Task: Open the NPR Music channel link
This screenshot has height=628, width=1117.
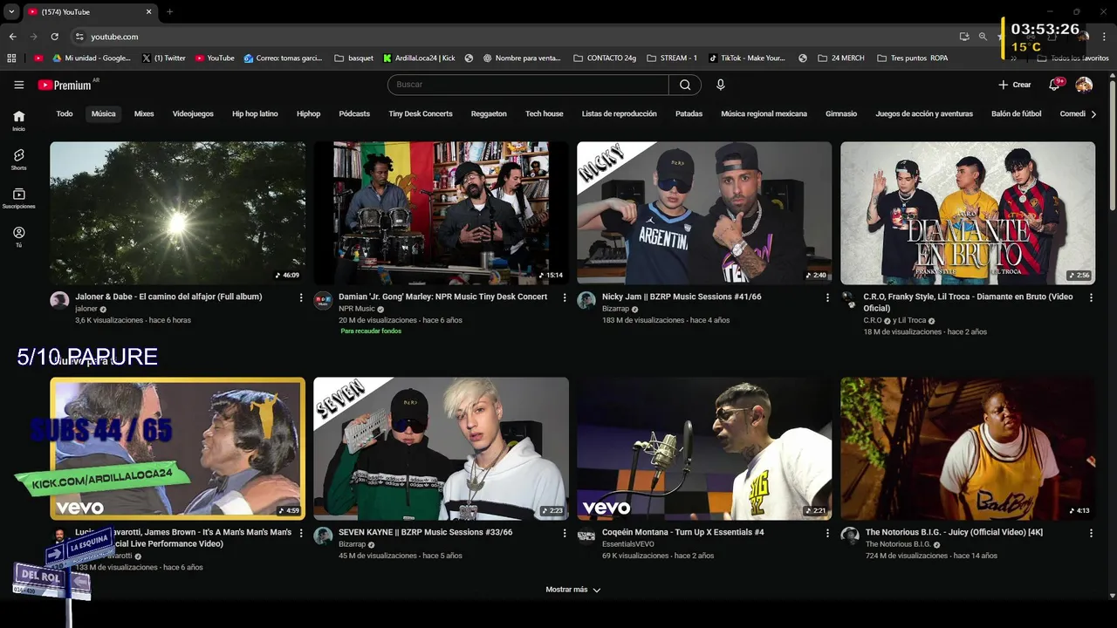Action: pos(357,309)
